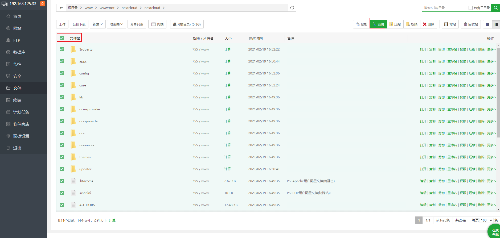Click the 远程下载 remote download button
Viewport: 500px width, 238px height.
pos(79,24)
